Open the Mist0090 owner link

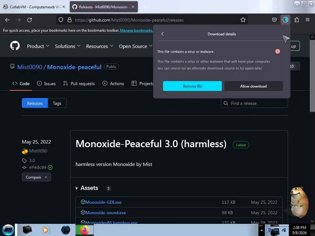(x=30, y=67)
